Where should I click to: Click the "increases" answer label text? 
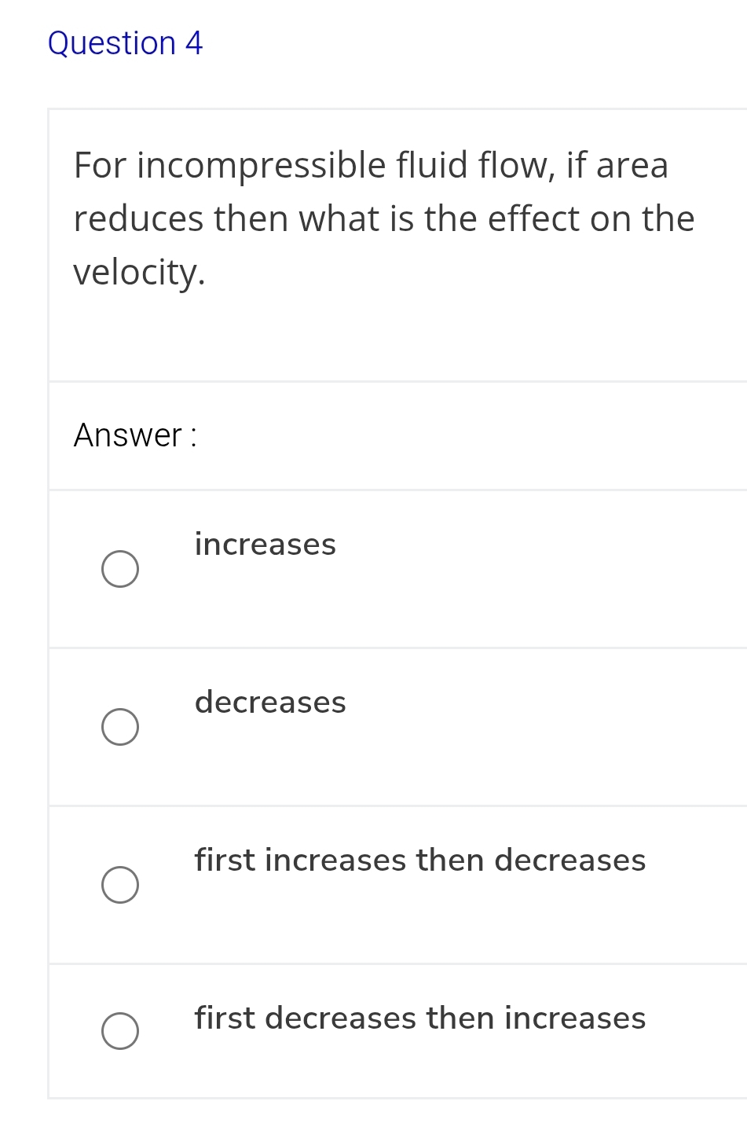[x=265, y=545]
